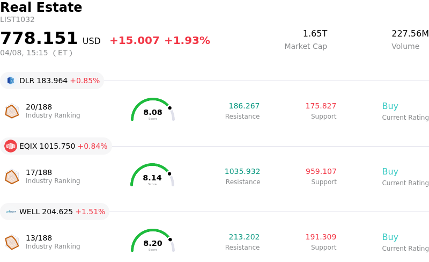Open the WELL 204.625 stock chip
Viewport: 429px width, 262px height.
[x=55, y=212]
